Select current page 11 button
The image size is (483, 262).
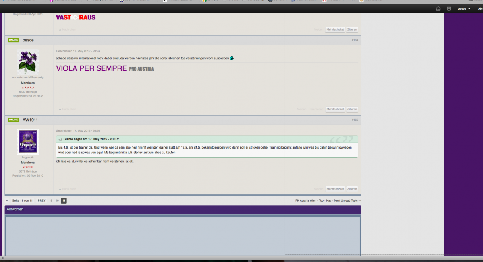point(64,200)
